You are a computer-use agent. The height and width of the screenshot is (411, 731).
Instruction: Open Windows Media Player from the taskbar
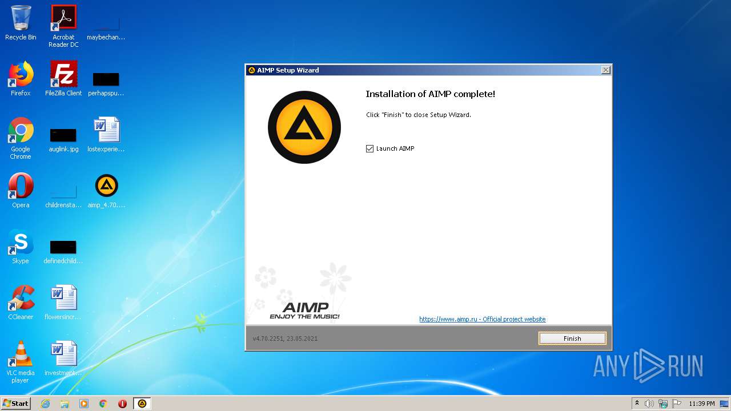pyautogui.click(x=84, y=404)
